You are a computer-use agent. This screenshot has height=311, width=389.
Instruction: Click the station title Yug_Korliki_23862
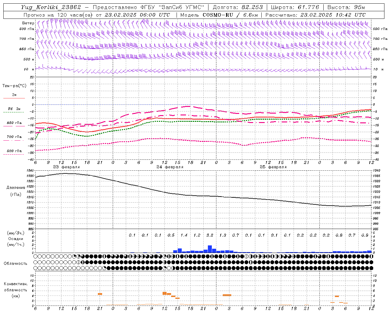point(51,7)
